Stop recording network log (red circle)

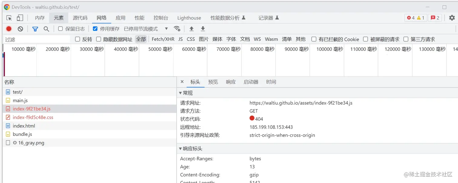click(9, 29)
